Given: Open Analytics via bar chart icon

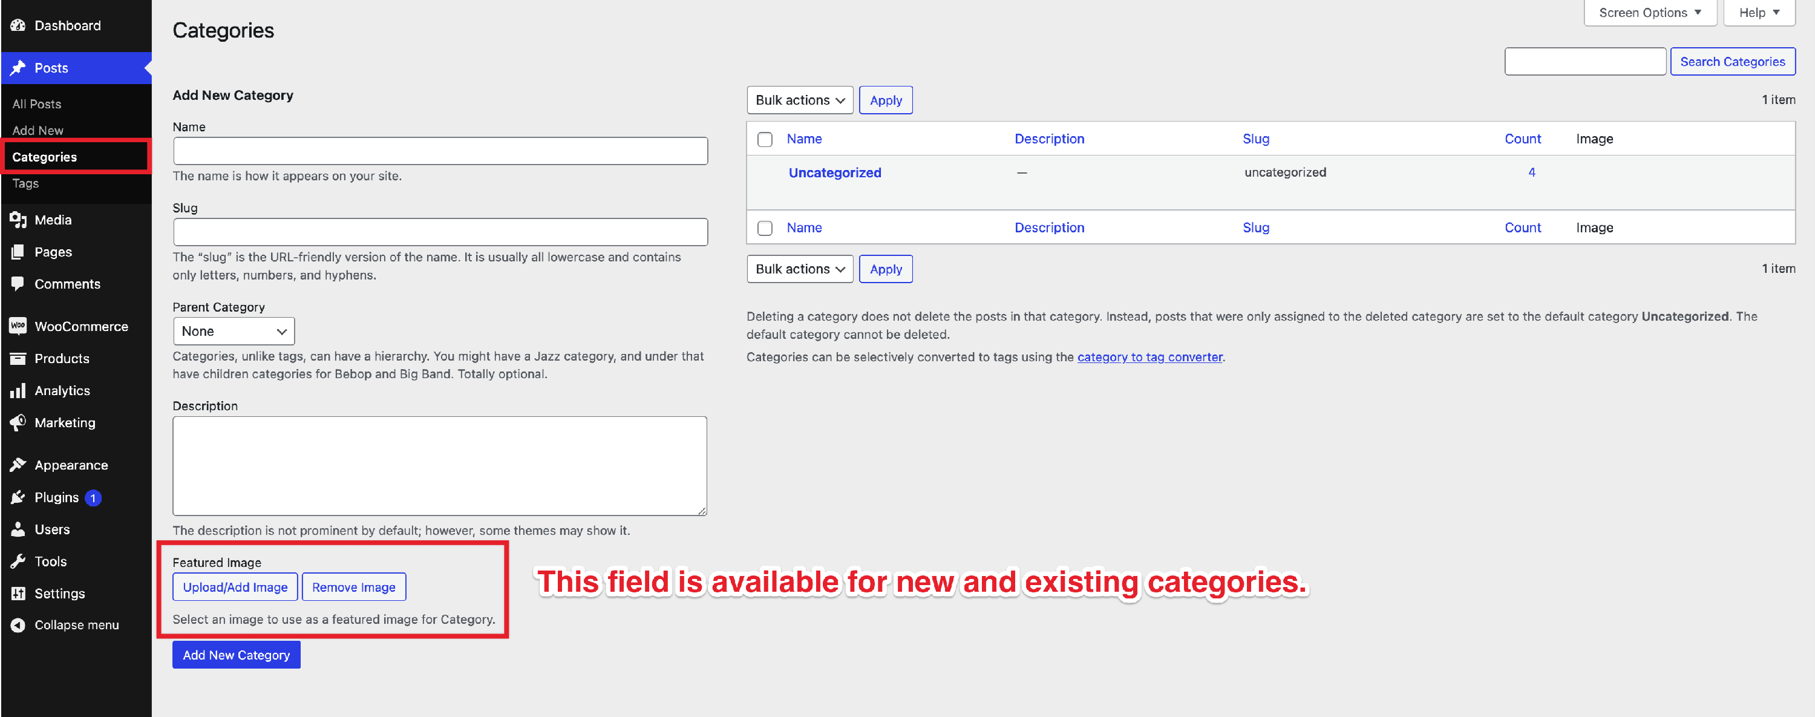Looking at the screenshot, I should pyautogui.click(x=18, y=391).
